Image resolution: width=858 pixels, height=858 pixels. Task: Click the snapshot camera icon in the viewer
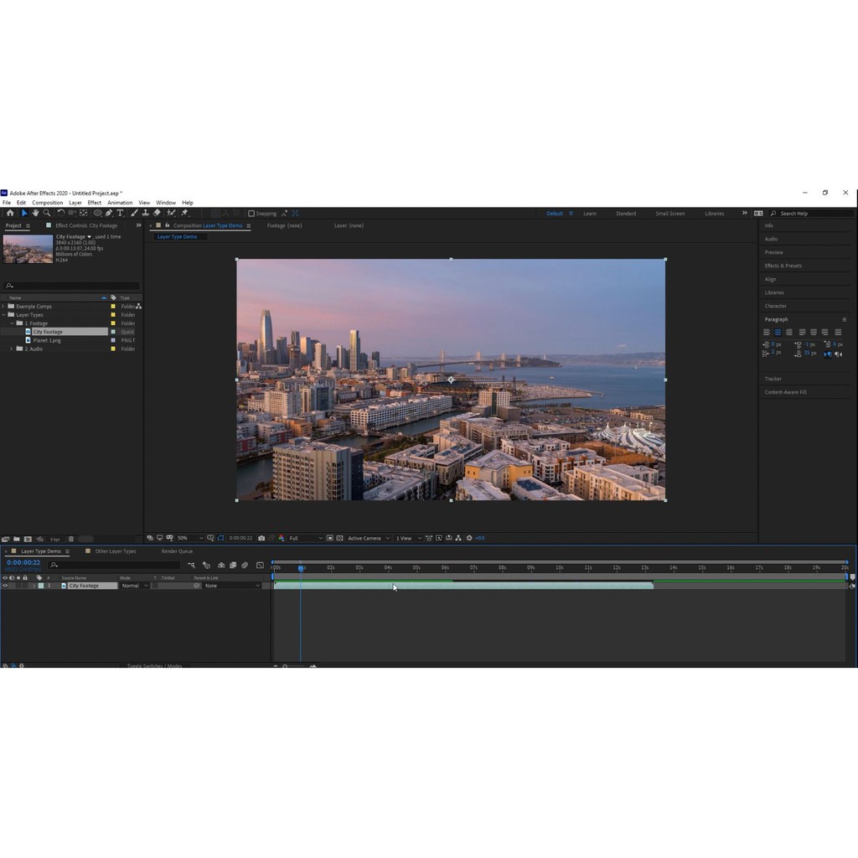click(261, 538)
